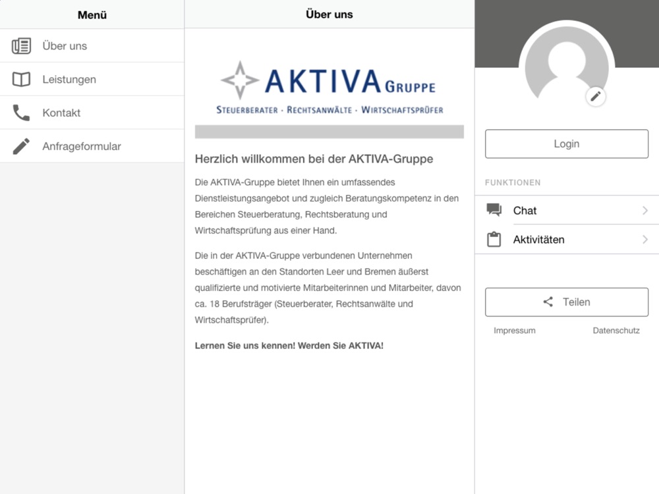Click the chat bubbles icon
This screenshot has height=494, width=659.
494,209
